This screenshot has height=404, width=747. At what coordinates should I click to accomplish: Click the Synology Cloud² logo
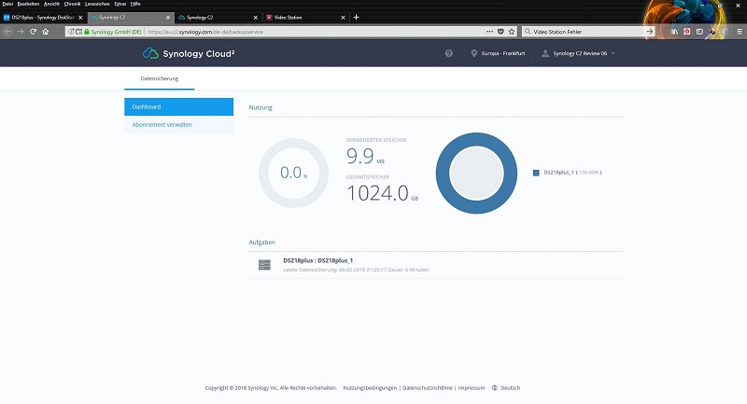click(x=189, y=53)
